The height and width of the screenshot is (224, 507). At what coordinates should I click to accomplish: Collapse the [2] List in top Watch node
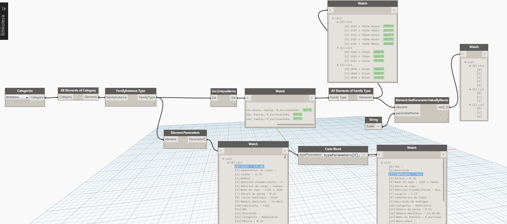338,65
